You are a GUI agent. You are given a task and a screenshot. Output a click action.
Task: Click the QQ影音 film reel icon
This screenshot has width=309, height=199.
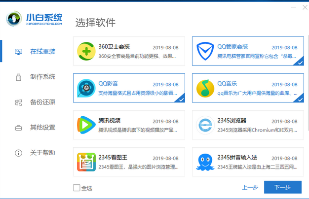(x=87, y=88)
